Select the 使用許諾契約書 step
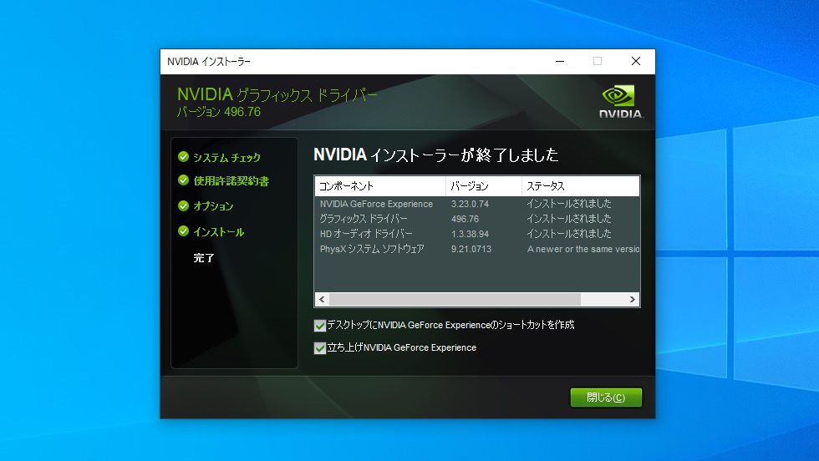The width and height of the screenshot is (819, 461). [x=231, y=180]
